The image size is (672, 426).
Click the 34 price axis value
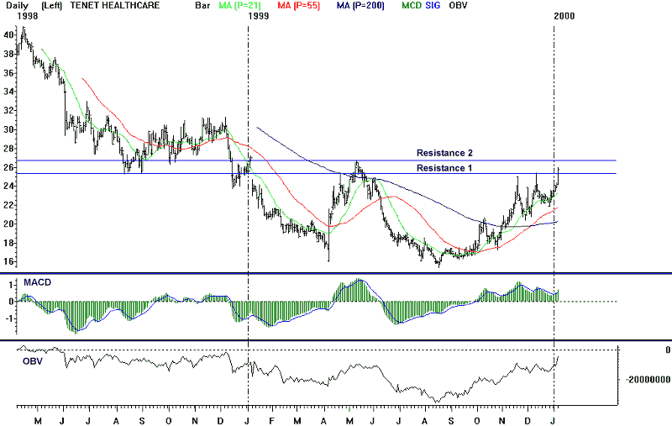pyautogui.click(x=8, y=92)
